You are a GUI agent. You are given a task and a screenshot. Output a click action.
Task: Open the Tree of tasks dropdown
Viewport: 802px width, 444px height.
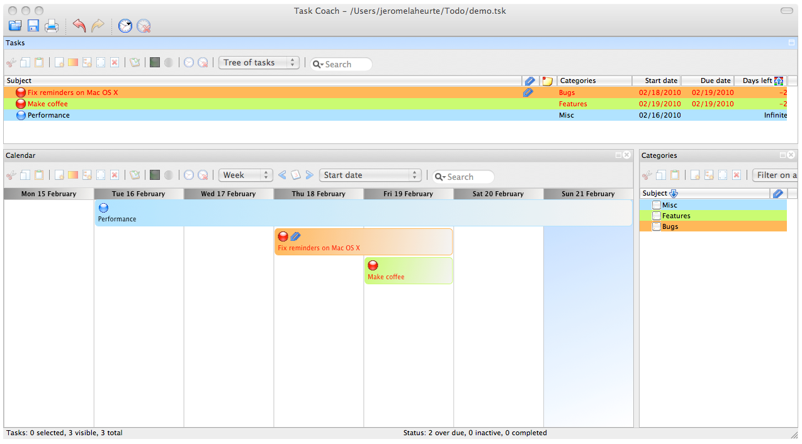click(x=259, y=63)
